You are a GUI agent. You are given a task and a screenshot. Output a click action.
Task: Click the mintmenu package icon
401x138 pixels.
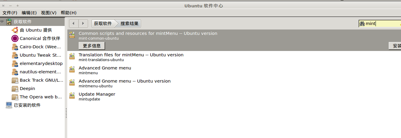[x=72, y=69]
